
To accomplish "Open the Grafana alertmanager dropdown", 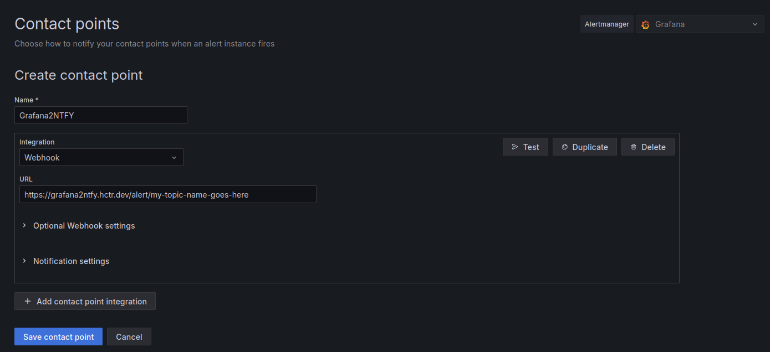I will pyautogui.click(x=700, y=24).
